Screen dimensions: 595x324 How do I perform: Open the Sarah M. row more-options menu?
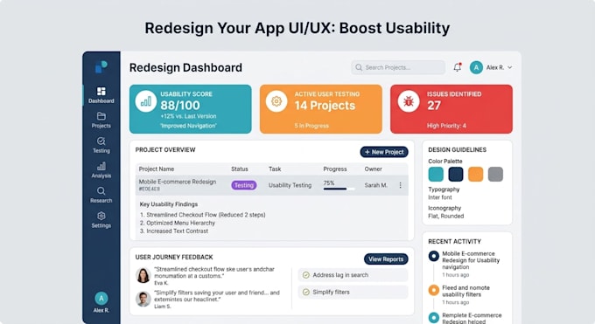(x=401, y=185)
